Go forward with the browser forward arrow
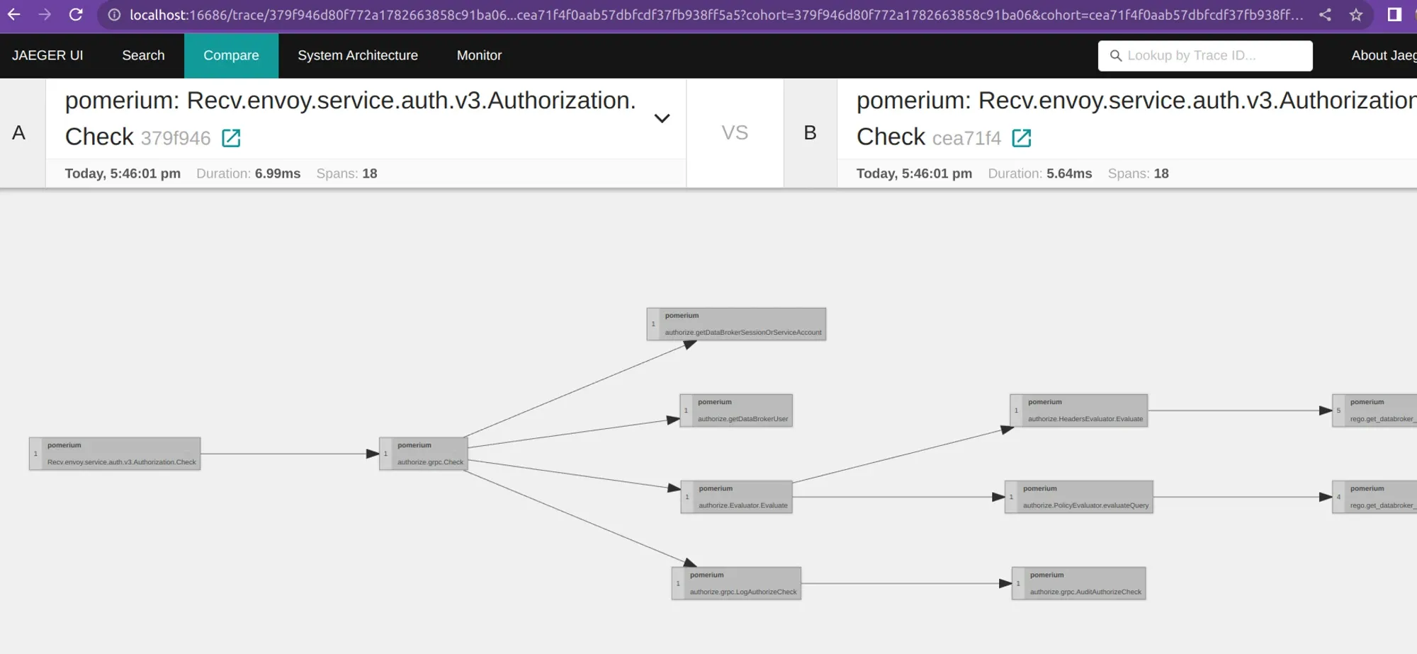This screenshot has width=1417, height=654. tap(45, 15)
